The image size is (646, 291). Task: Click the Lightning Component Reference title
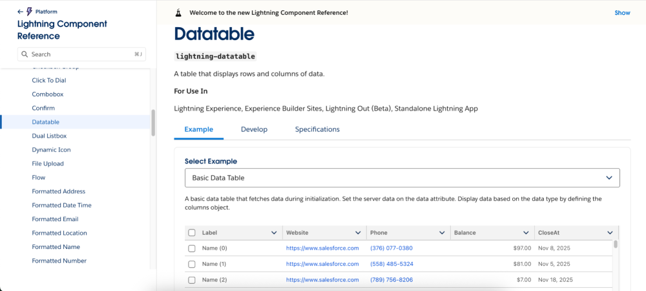coord(62,30)
